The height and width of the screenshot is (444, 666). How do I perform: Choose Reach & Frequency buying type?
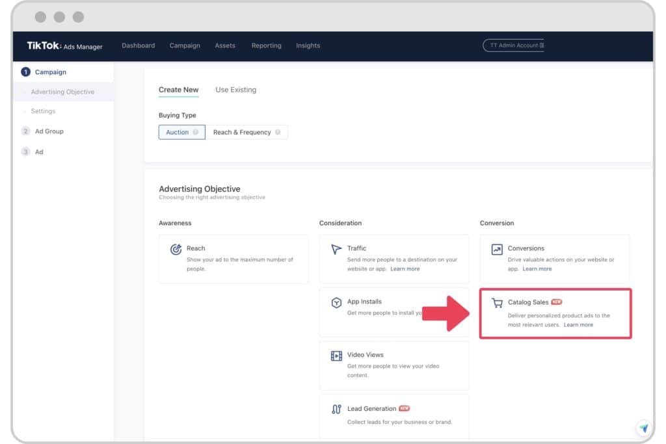click(x=246, y=132)
